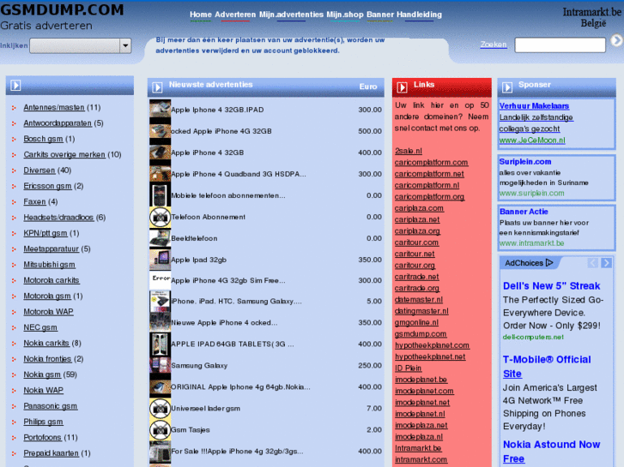Open Nokia fronties category
The image size is (624, 467).
[47, 359]
